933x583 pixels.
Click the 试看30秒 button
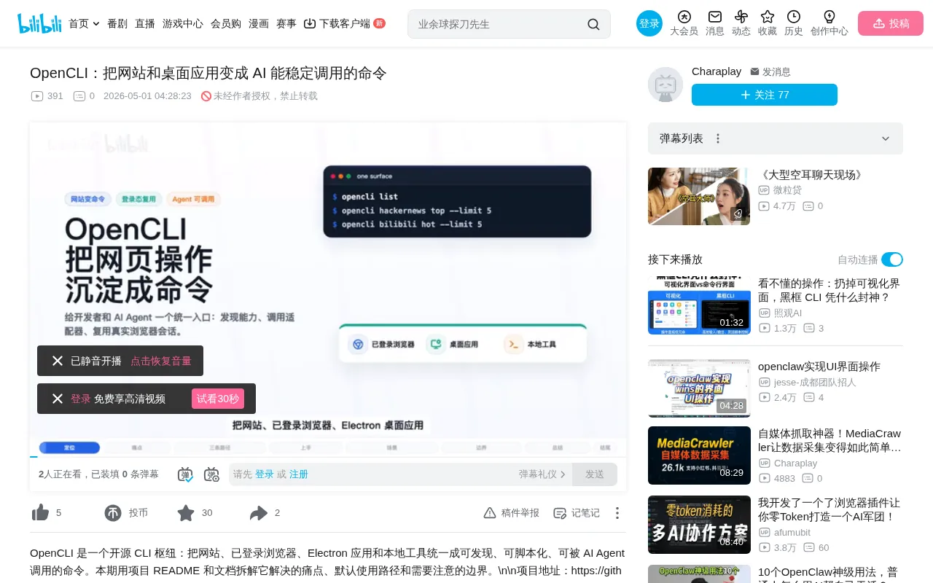click(218, 399)
